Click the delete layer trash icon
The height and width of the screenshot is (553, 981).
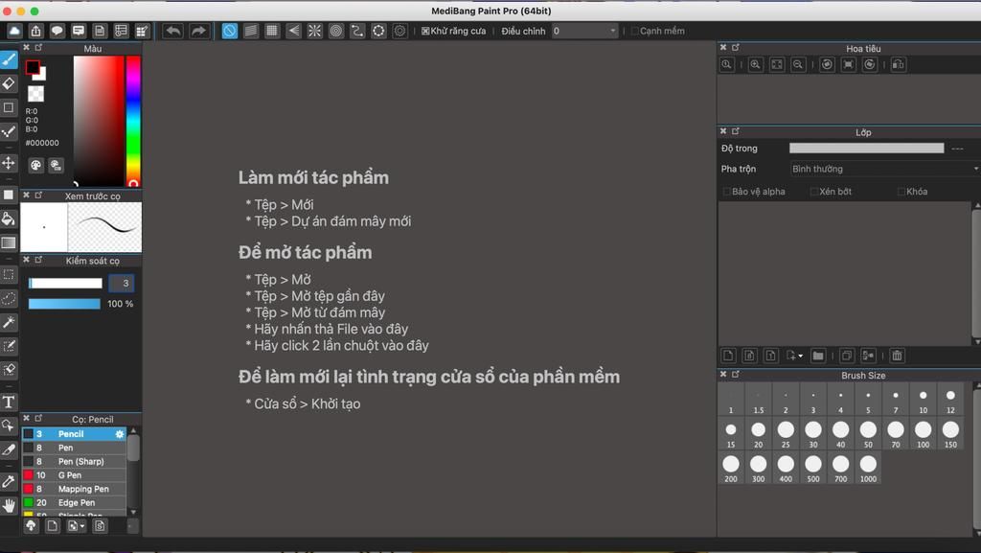(x=897, y=356)
